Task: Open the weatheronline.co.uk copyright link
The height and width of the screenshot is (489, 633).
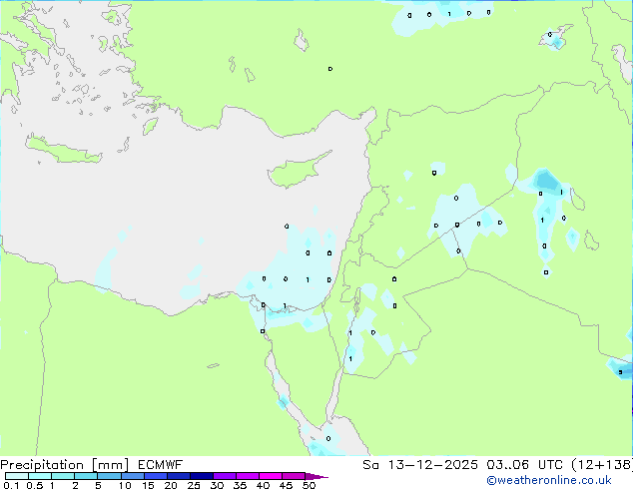Action: (549, 480)
